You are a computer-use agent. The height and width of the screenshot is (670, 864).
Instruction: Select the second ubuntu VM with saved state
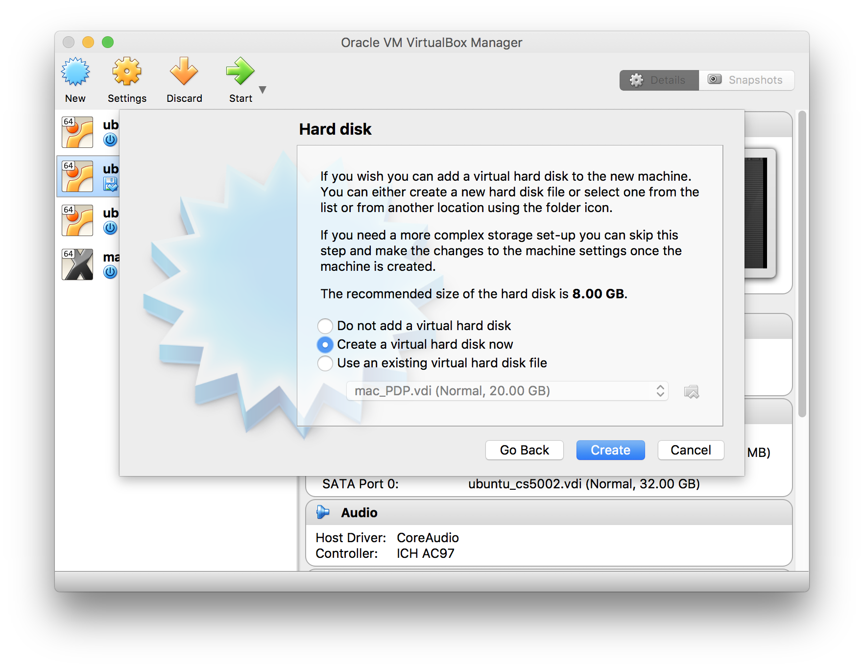77,176
